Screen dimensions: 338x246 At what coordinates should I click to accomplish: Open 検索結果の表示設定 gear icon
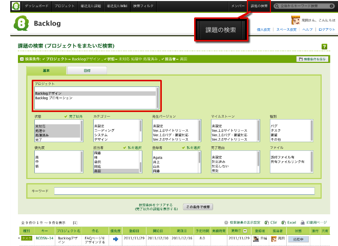[226, 222]
